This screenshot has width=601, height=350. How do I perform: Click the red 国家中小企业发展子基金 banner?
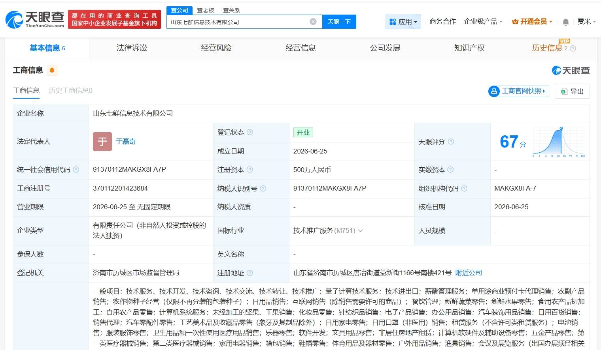[x=114, y=19]
